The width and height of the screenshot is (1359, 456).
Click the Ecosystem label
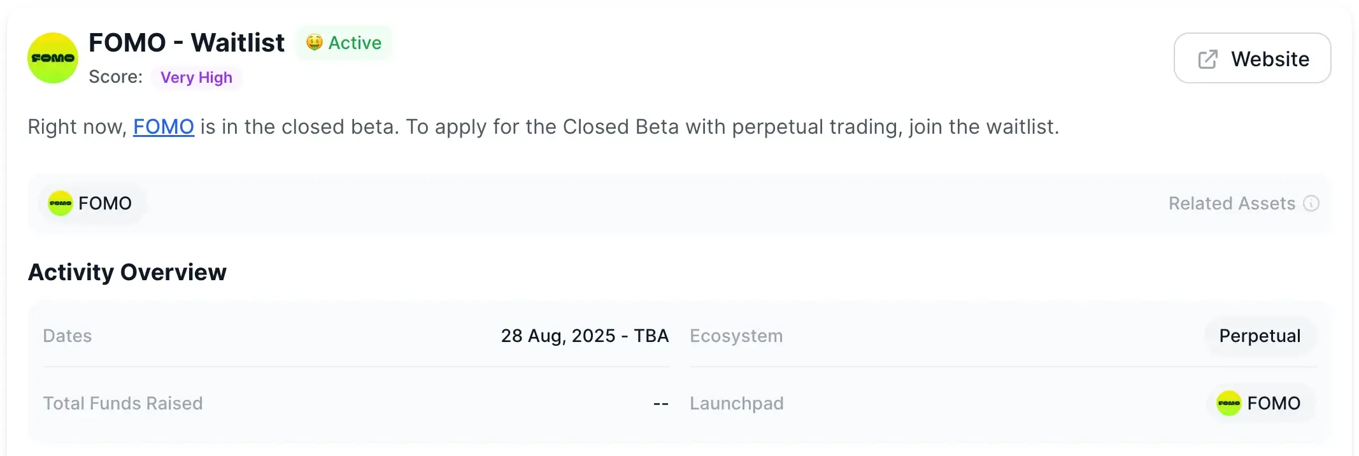[736, 336]
